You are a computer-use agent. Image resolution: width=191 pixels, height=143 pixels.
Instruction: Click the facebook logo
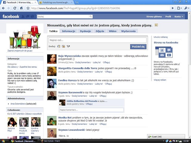coord(11,16)
